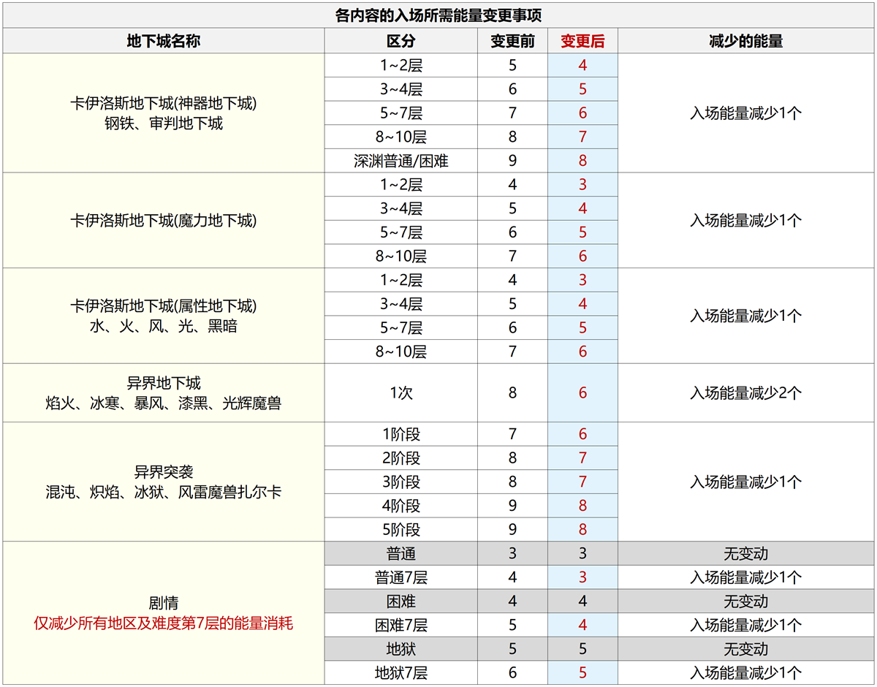877x687 pixels.
Task: Click the 异界突袭 dungeon name
Action: [x=164, y=472]
